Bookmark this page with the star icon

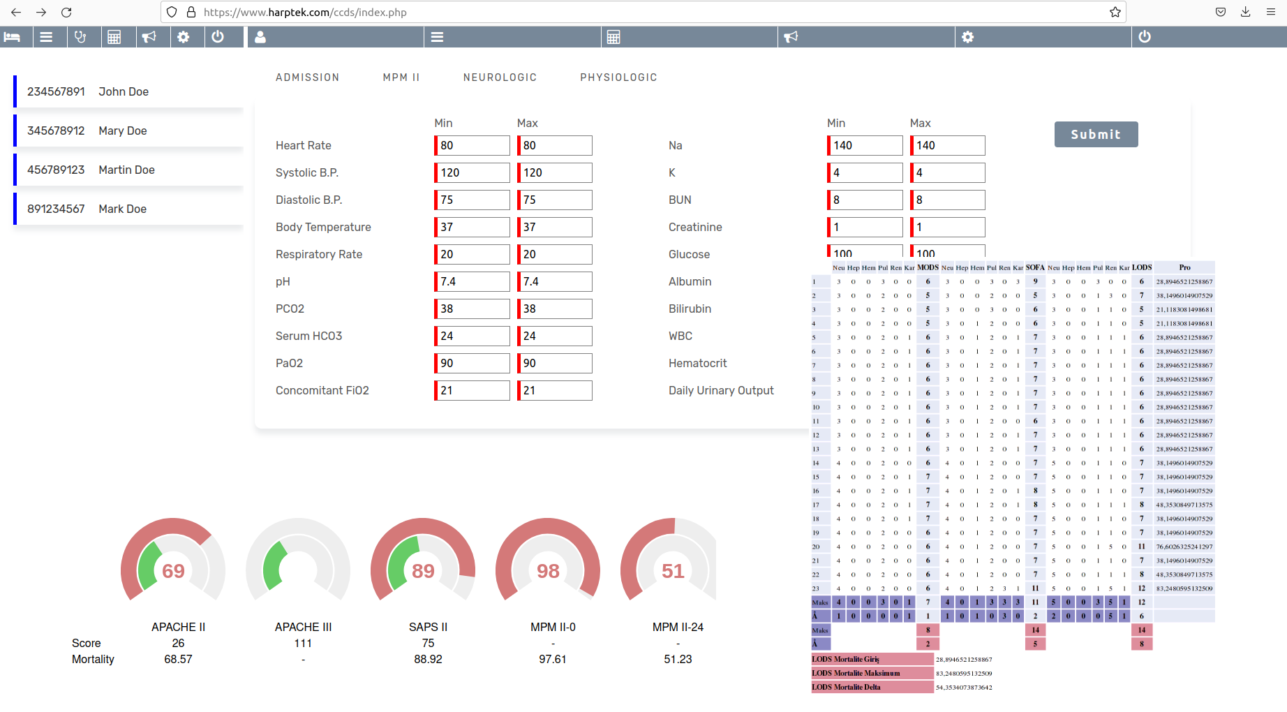[x=1115, y=12]
